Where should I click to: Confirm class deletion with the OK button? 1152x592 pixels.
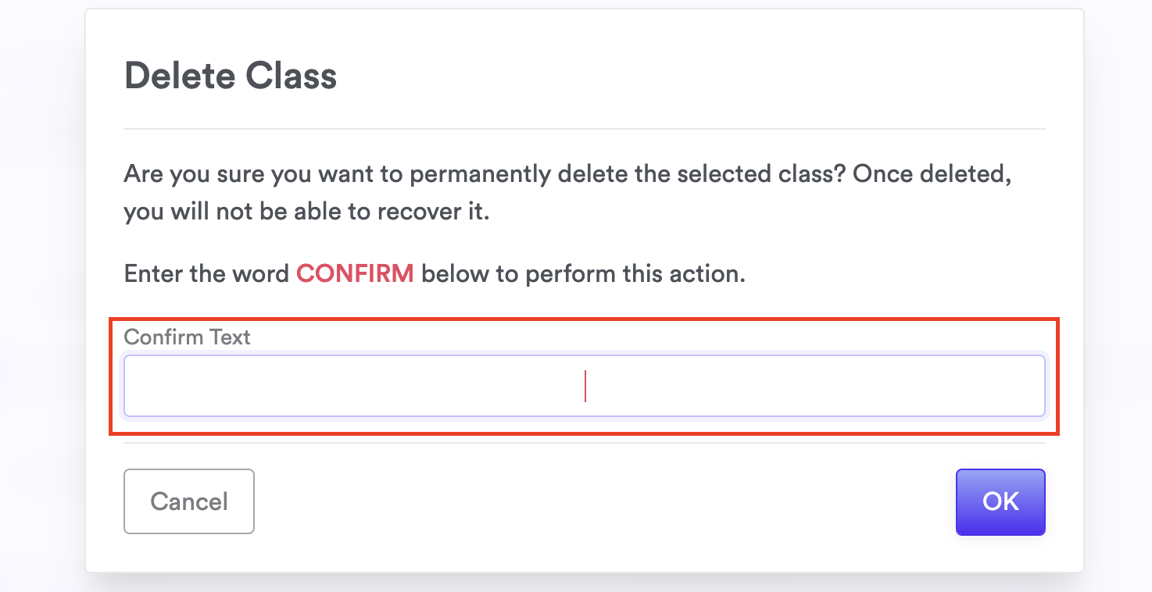pos(1000,501)
